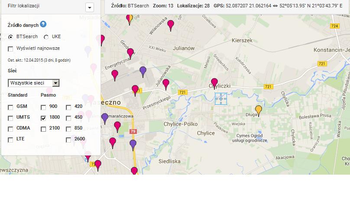This screenshot has height=208, width=350.
Task: Click the pink marker left of purple Energetyczna marker
Action: tap(115, 75)
